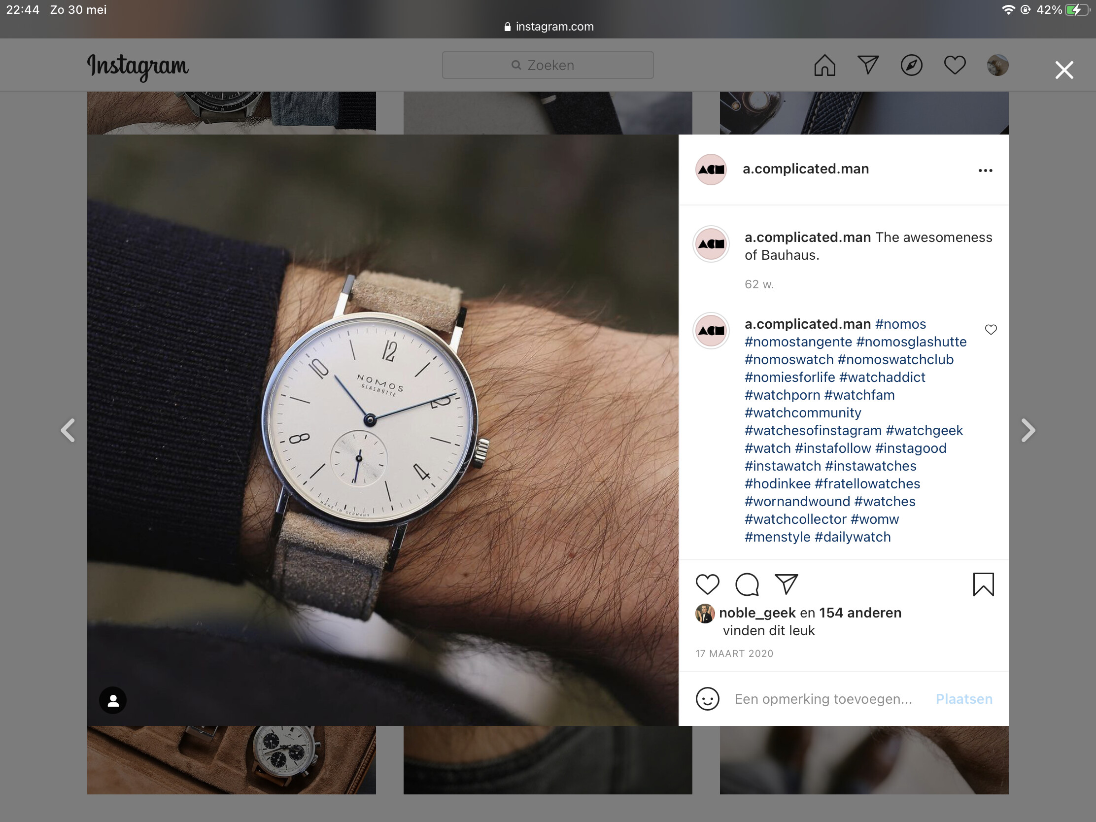The height and width of the screenshot is (822, 1096).
Task: Open #instafollow hashtag
Action: [832, 448]
